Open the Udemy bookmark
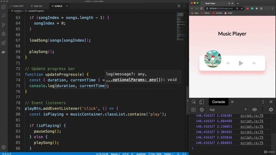Viewport: 276px width, 155px height. point(205,13)
